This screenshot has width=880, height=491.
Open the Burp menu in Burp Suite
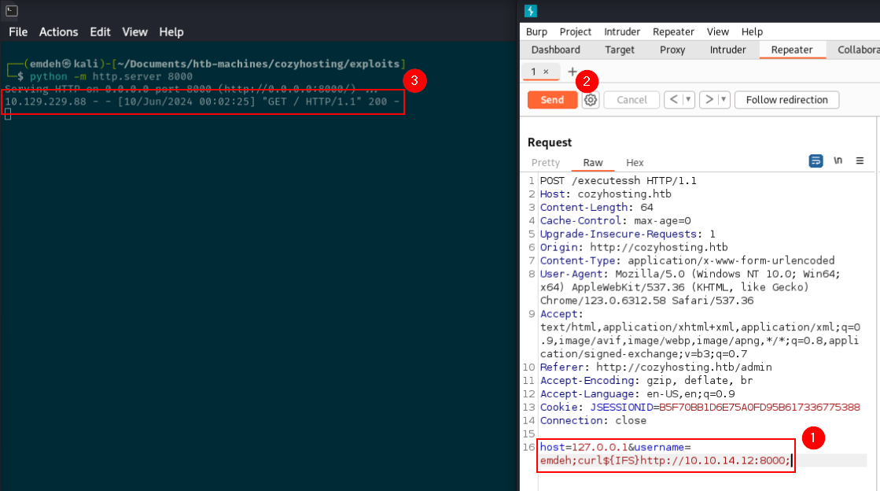point(536,32)
